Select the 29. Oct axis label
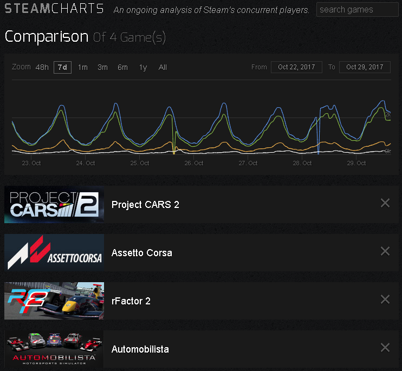 pyautogui.click(x=356, y=163)
